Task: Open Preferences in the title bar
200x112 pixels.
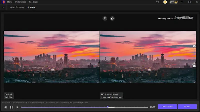Action: point(21,2)
